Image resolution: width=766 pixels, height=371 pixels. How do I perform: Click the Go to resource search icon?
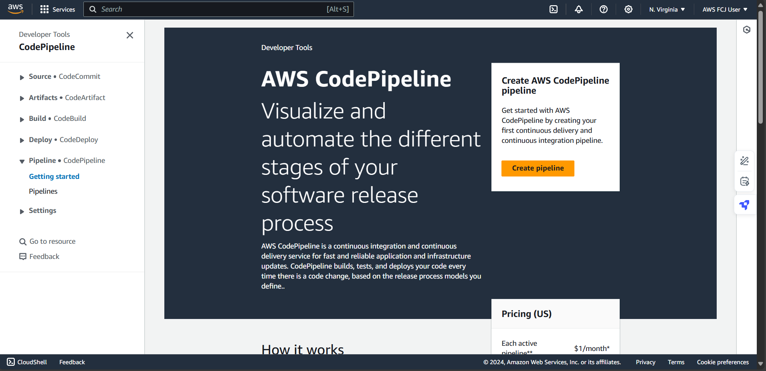(23, 242)
